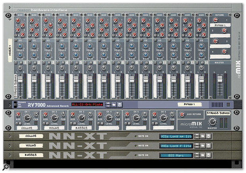The width and height of the screenshot is (246, 173).
Task: Mute CH 3 Basses in microMIX
Action: tap(71, 124)
